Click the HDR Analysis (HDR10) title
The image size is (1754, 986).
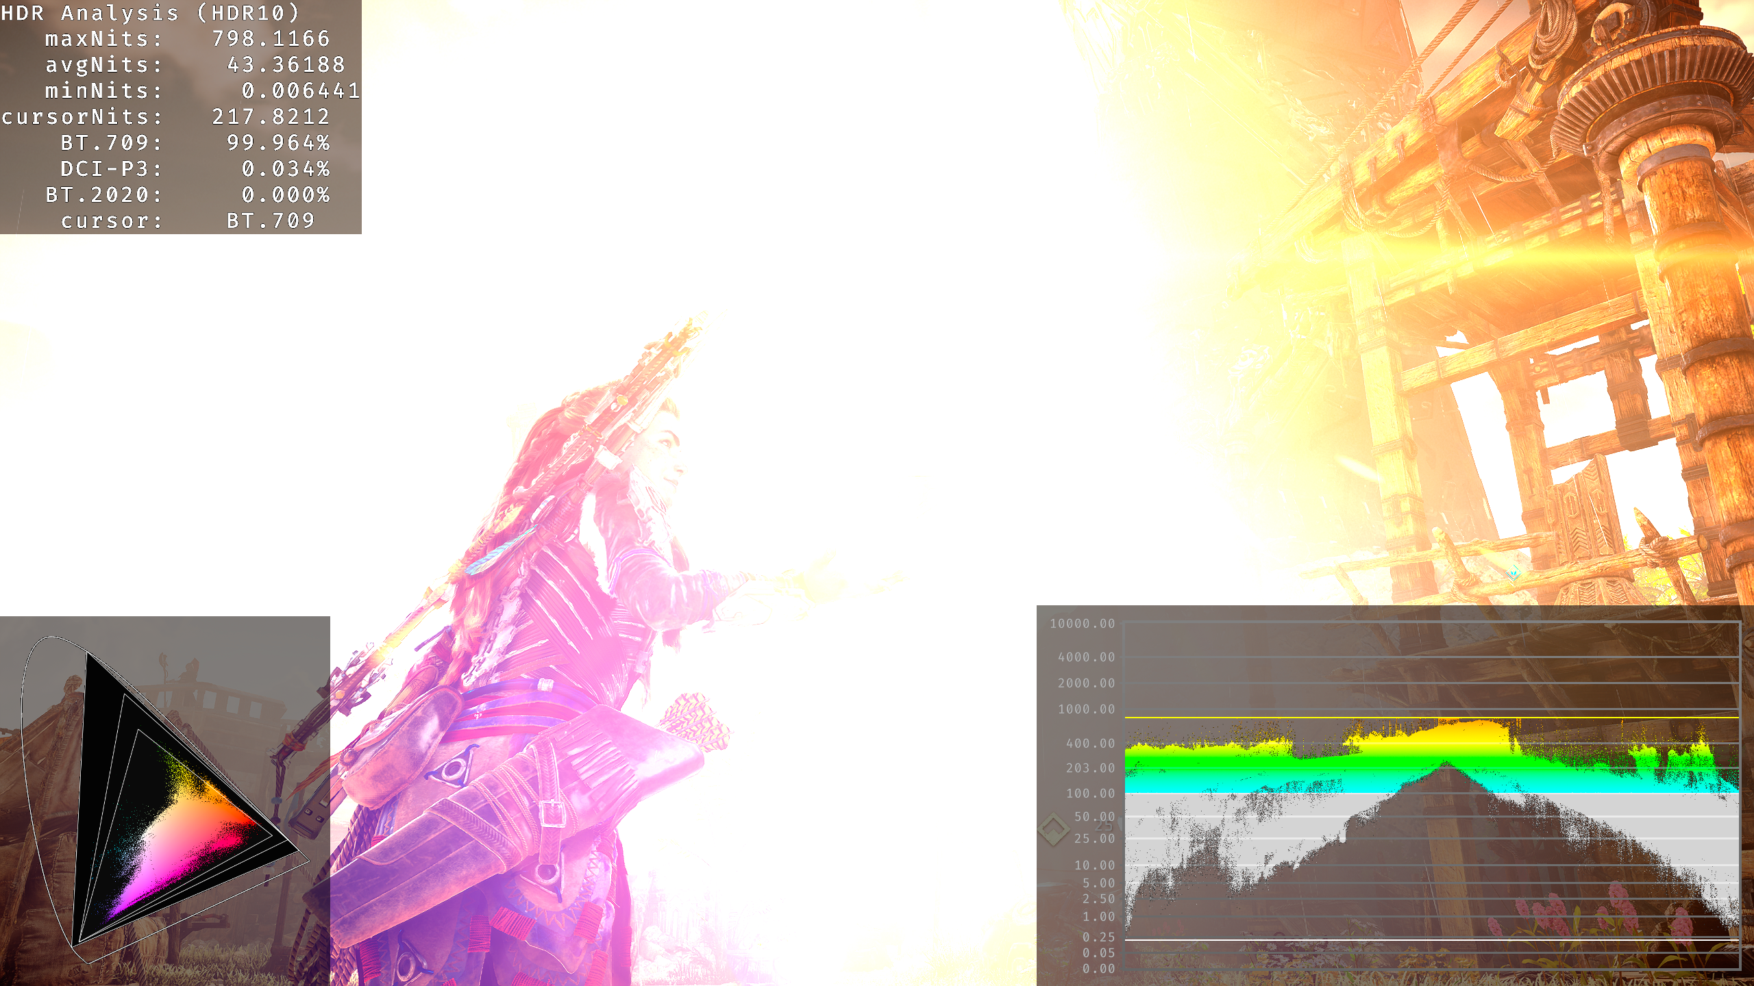[x=151, y=13]
